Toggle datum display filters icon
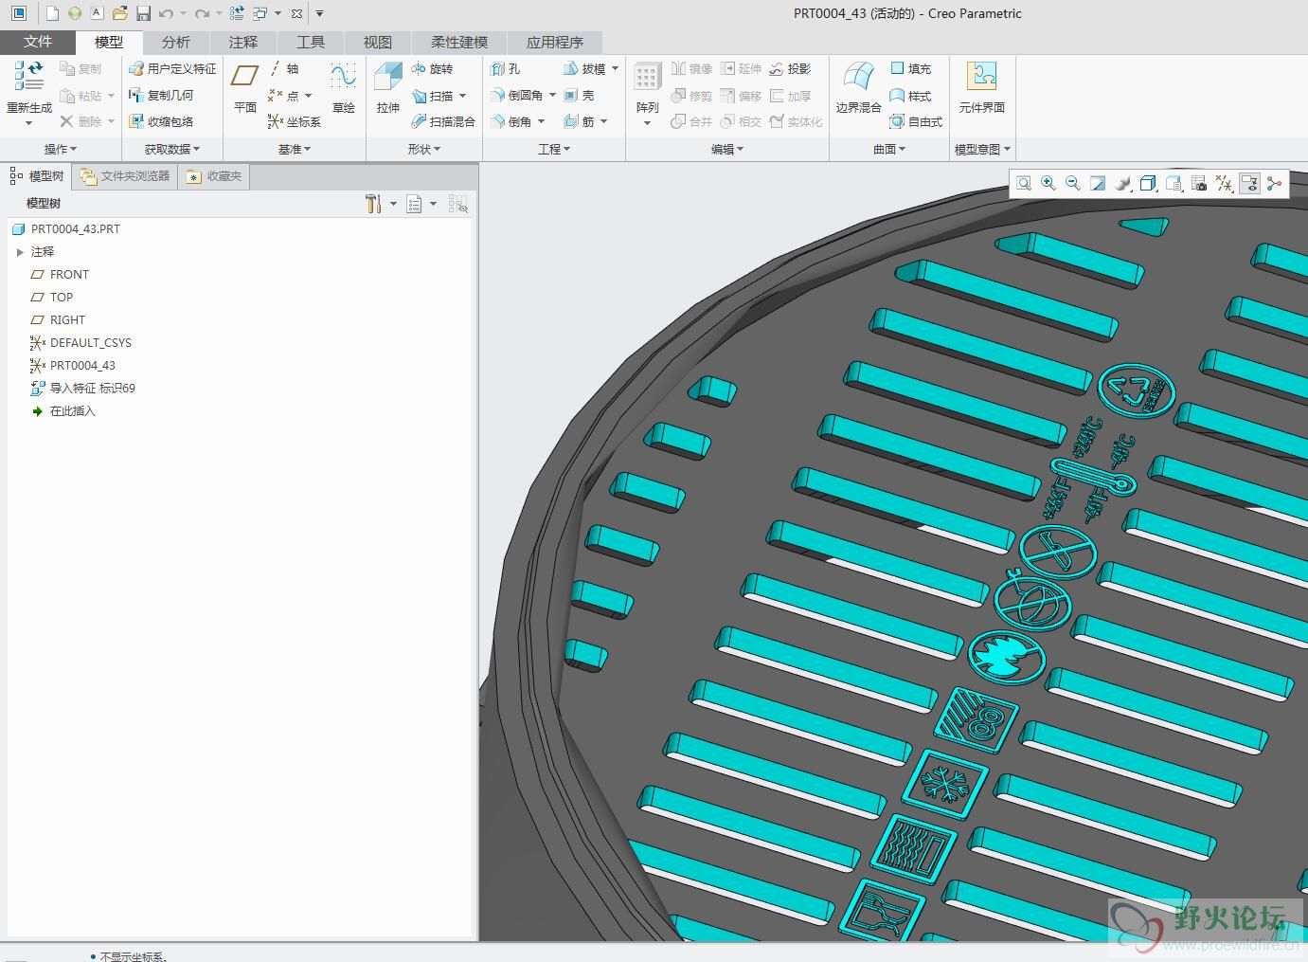 (x=1224, y=183)
